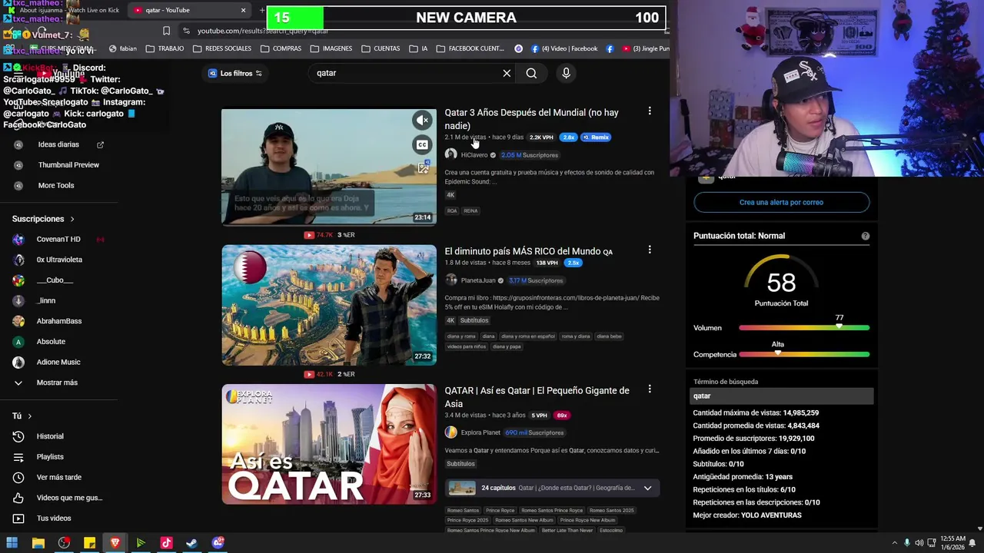Open Ver más tarde in the sidebar
984x553 pixels.
[x=58, y=477]
